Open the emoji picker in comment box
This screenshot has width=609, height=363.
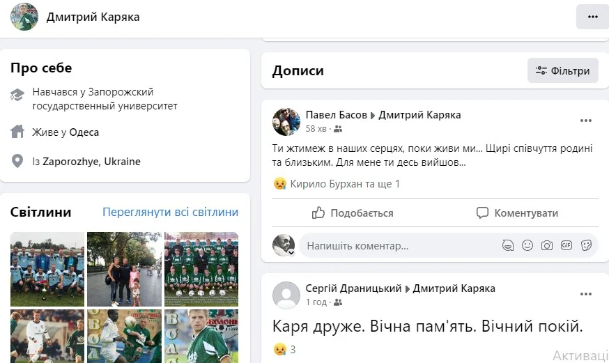click(x=527, y=246)
